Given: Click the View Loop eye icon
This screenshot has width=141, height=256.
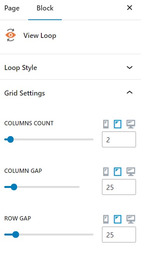Looking at the screenshot, I should click(10, 35).
